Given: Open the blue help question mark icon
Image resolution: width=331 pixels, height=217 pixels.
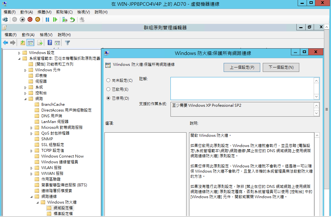Looking at the screenshot, I should [50, 43].
